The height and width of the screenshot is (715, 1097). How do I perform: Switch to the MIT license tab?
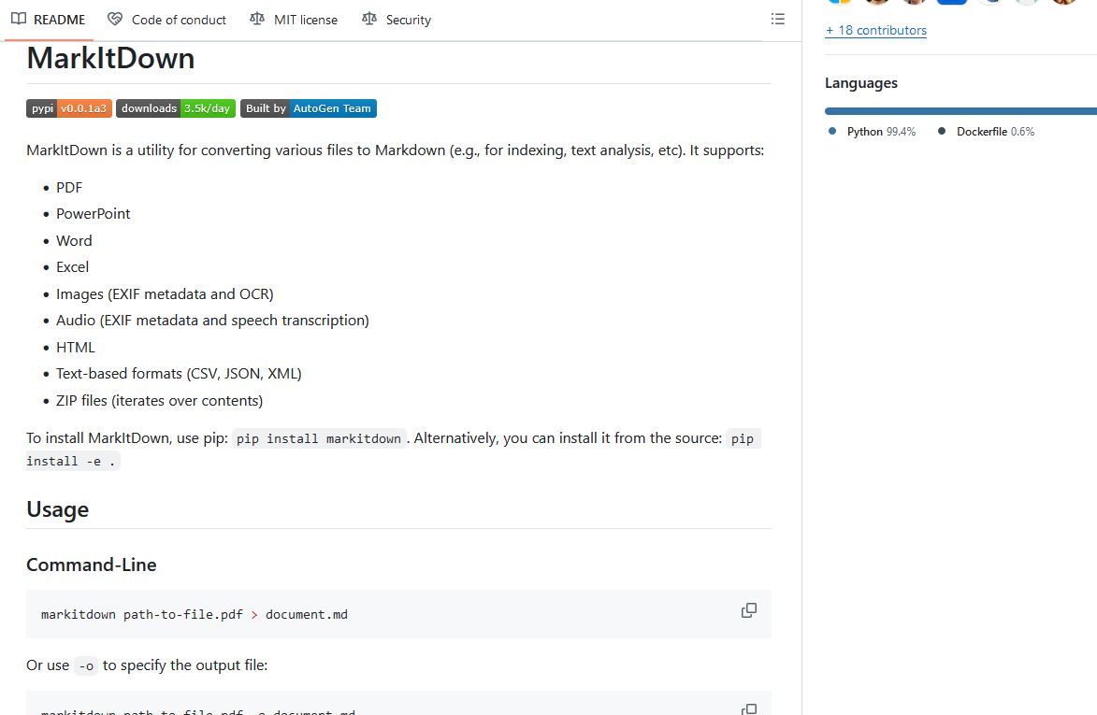pos(294,20)
